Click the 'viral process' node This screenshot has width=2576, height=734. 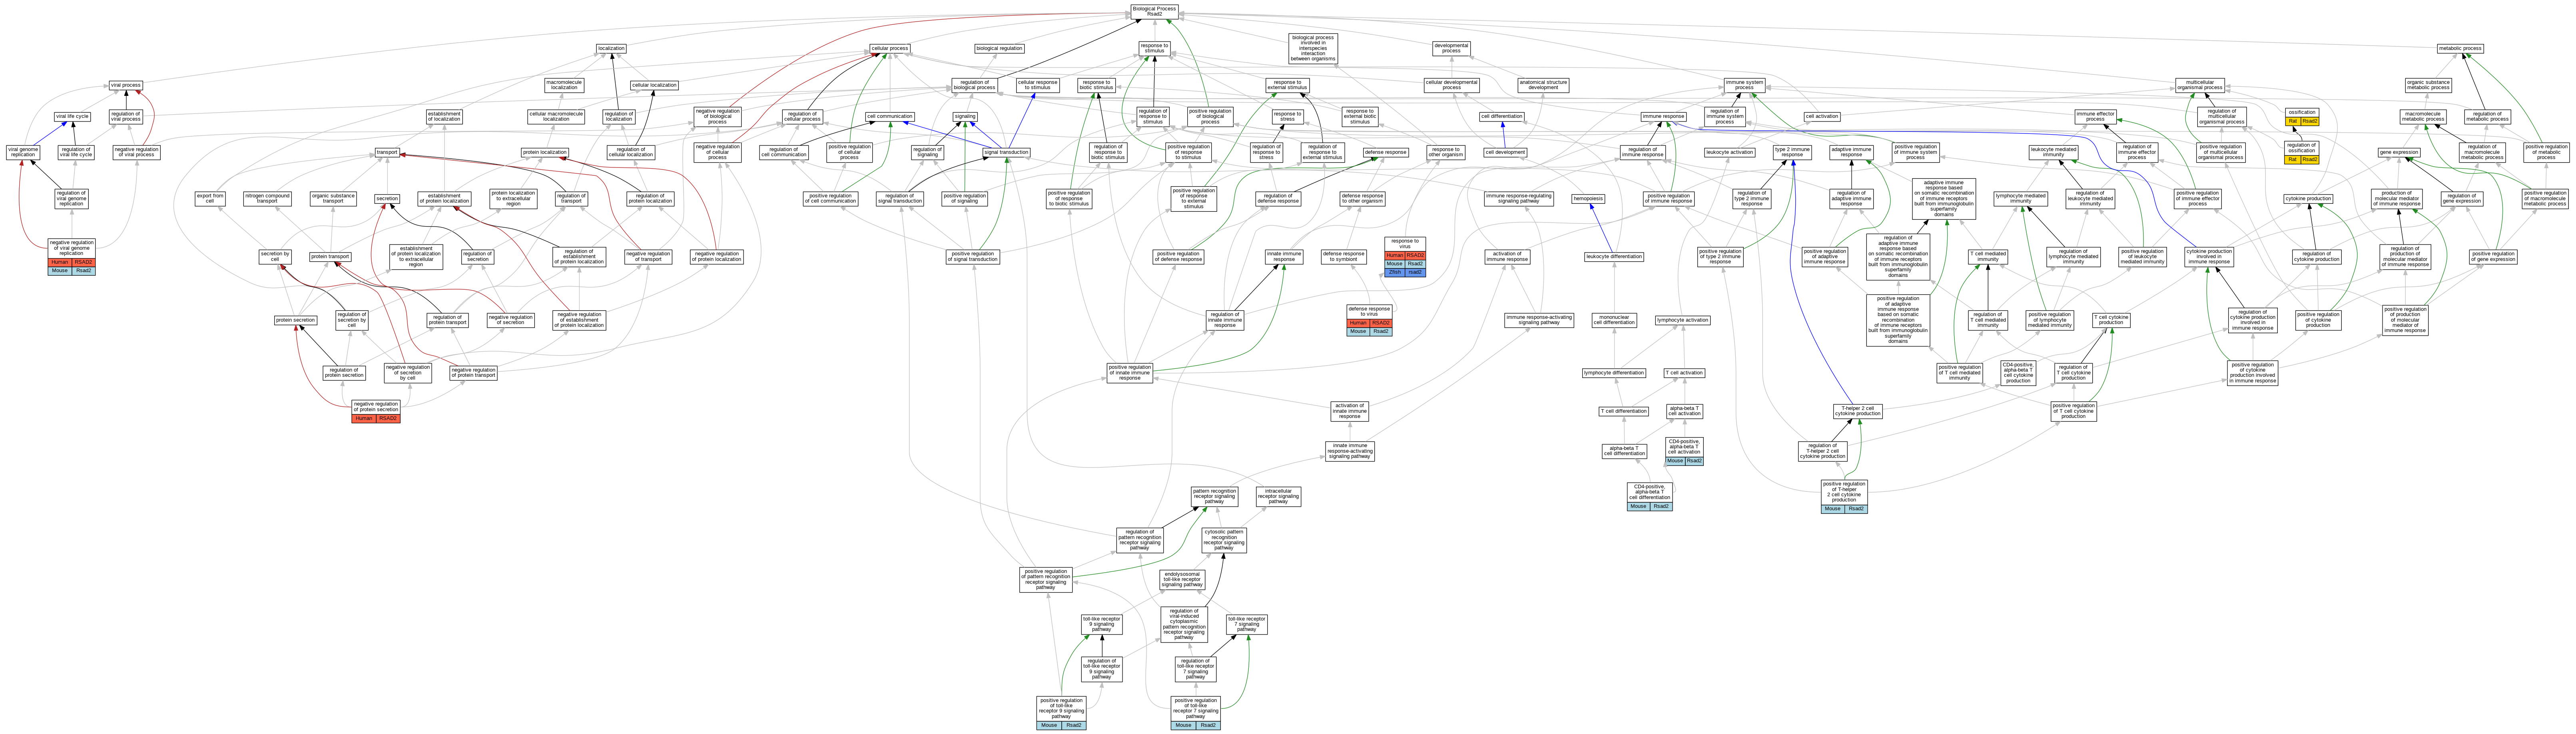tap(125, 85)
